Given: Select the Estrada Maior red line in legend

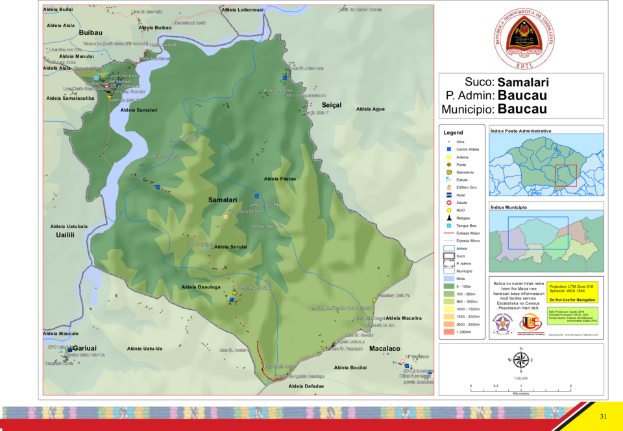Looking at the screenshot, I should point(449,233).
